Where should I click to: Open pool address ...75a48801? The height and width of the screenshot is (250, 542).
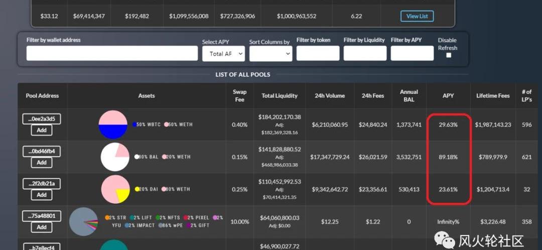coord(42,216)
